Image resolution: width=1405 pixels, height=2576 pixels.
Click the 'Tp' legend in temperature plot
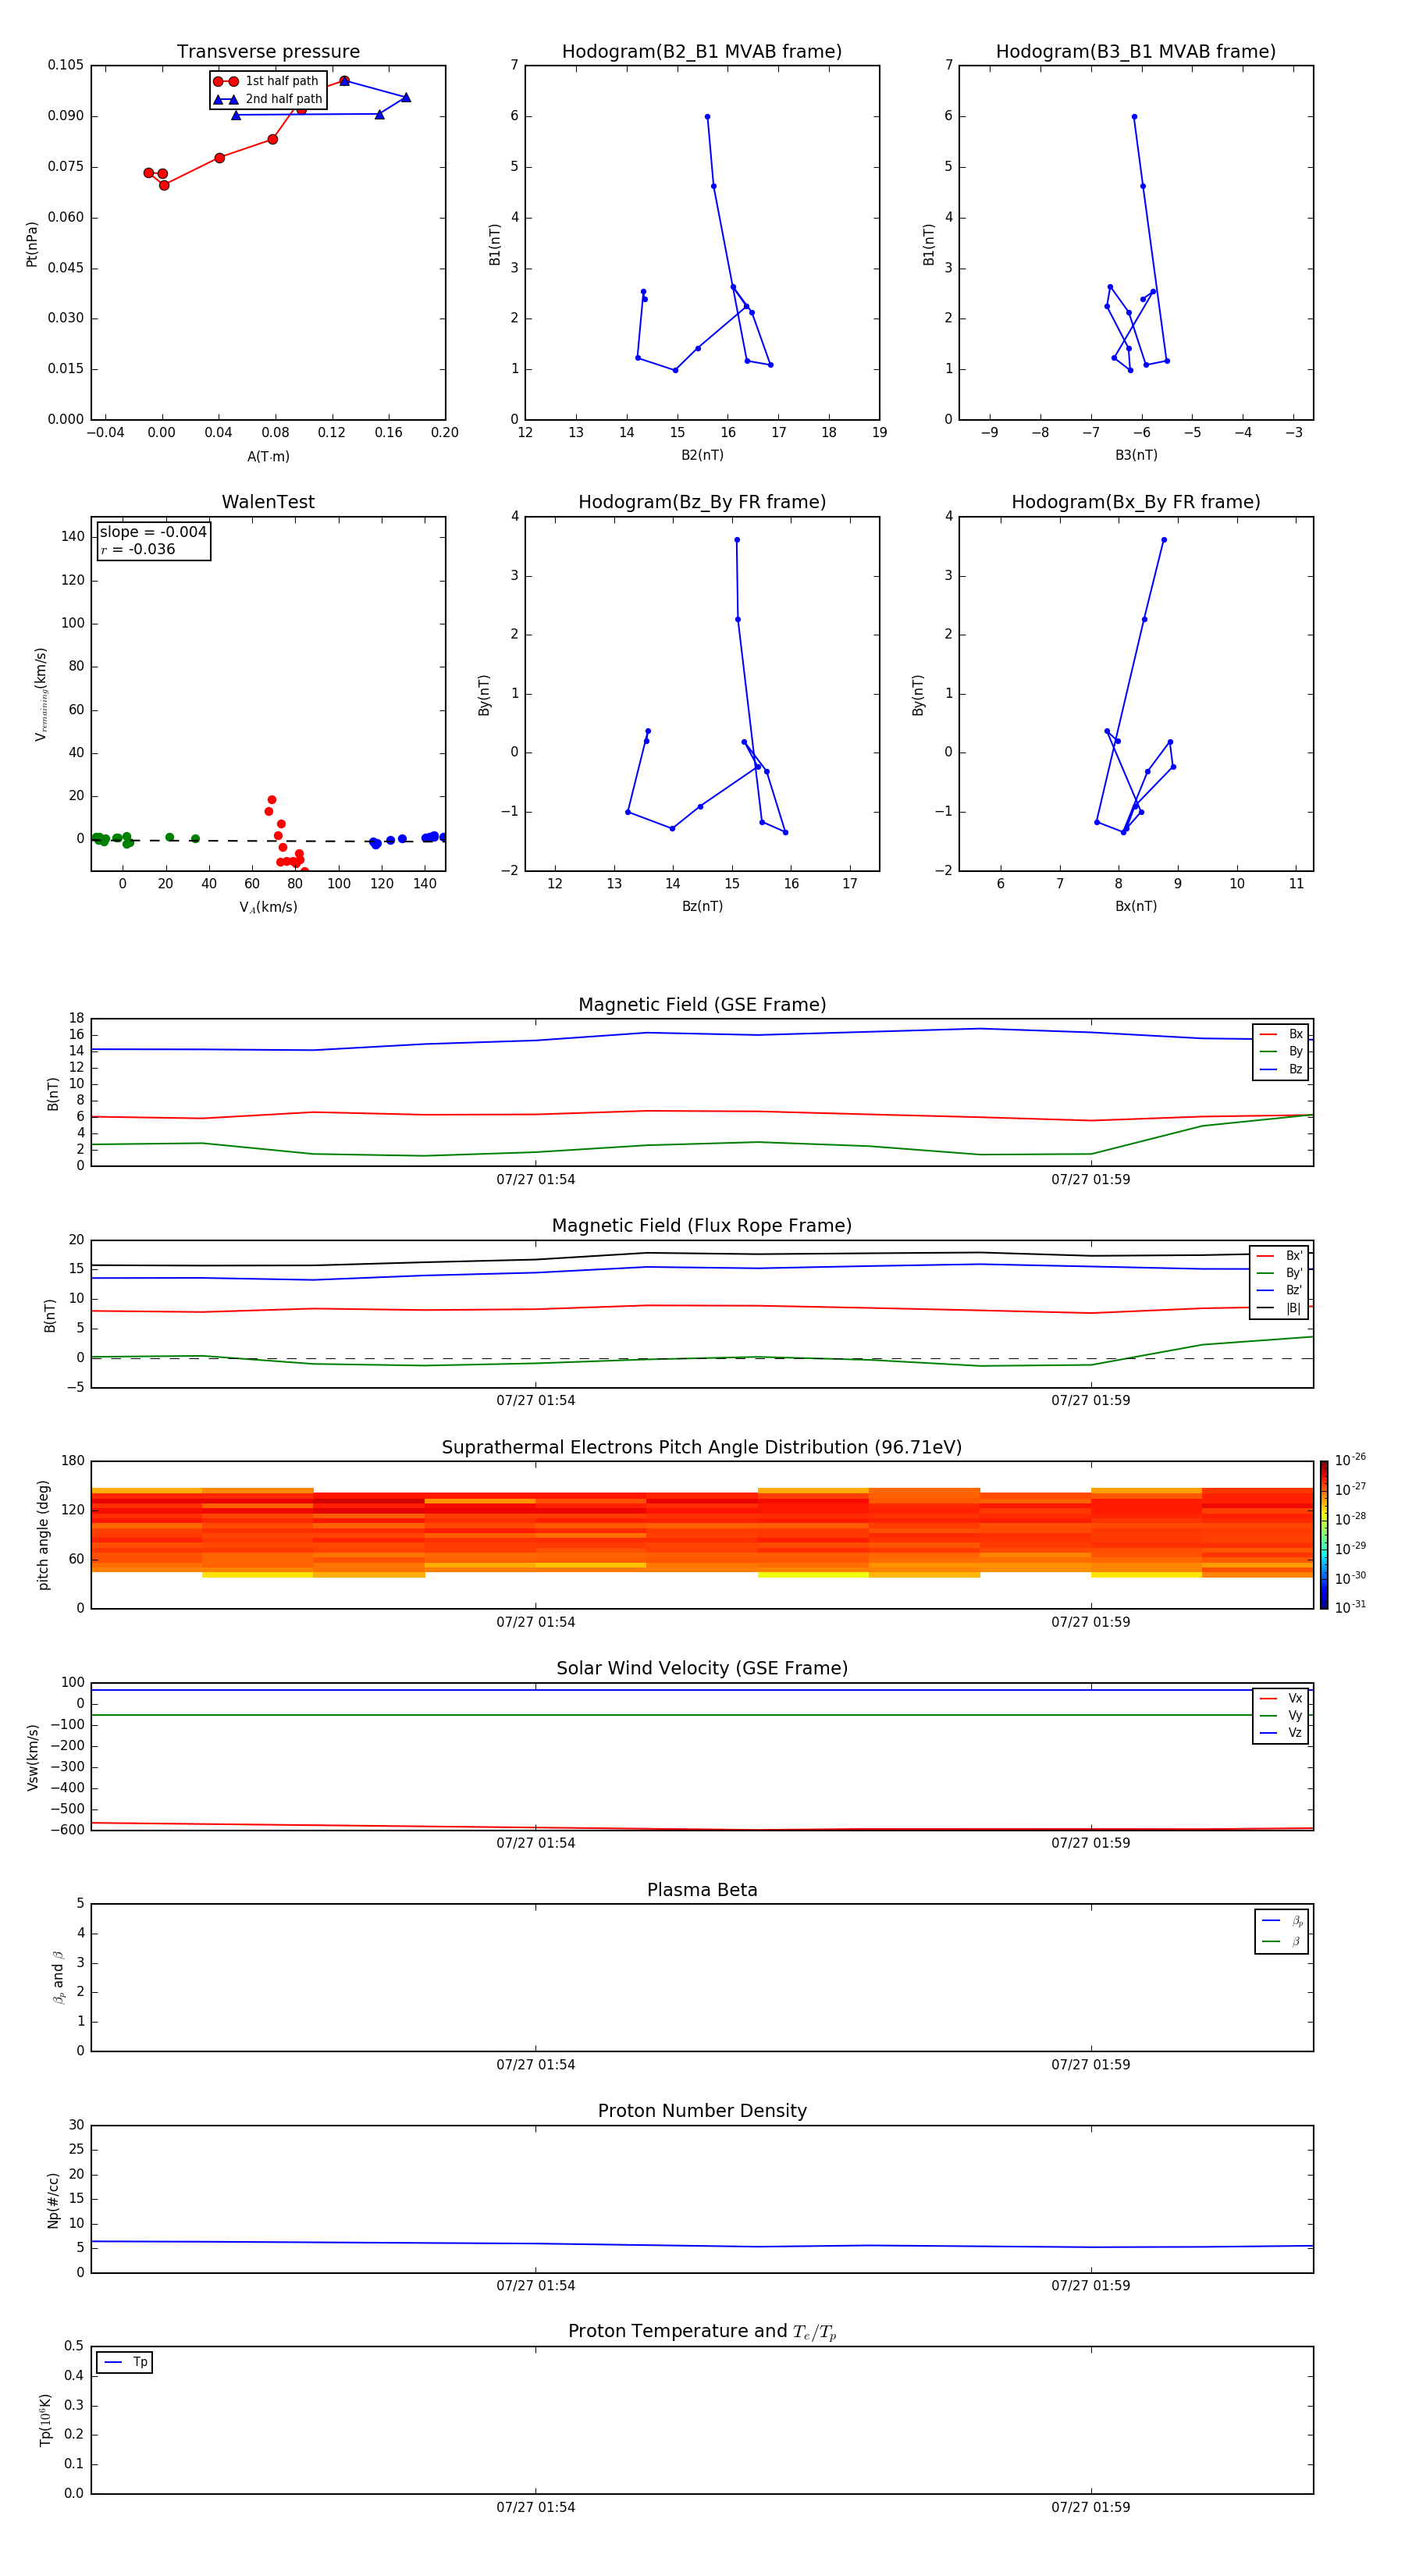click(124, 2362)
